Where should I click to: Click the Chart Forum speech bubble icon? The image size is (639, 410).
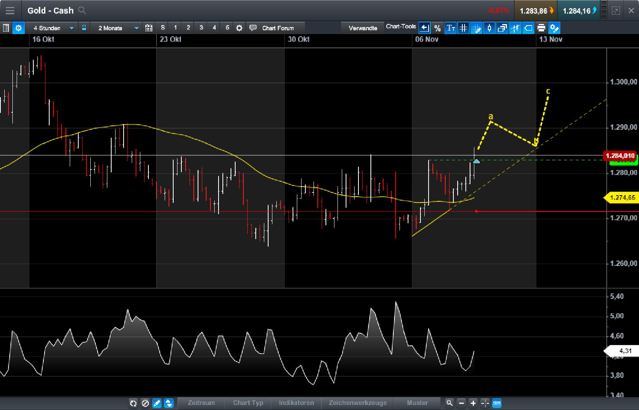point(253,28)
